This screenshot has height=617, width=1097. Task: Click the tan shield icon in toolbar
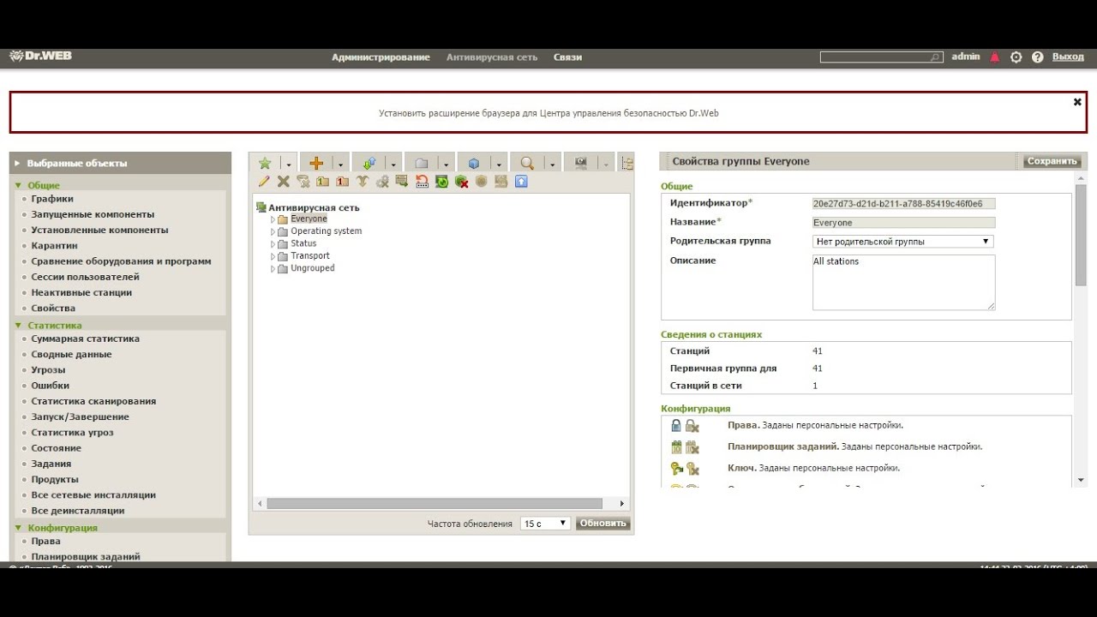tap(482, 181)
